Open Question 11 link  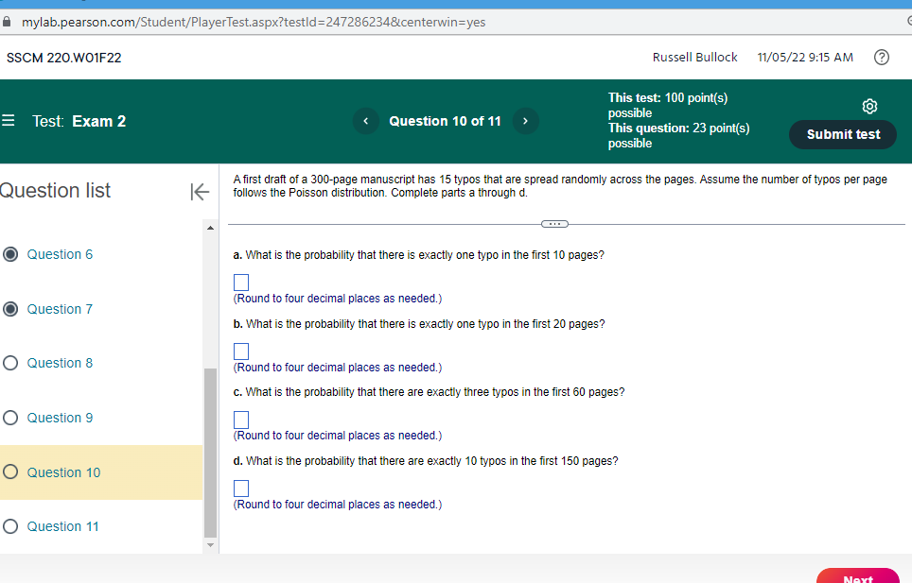coord(62,526)
